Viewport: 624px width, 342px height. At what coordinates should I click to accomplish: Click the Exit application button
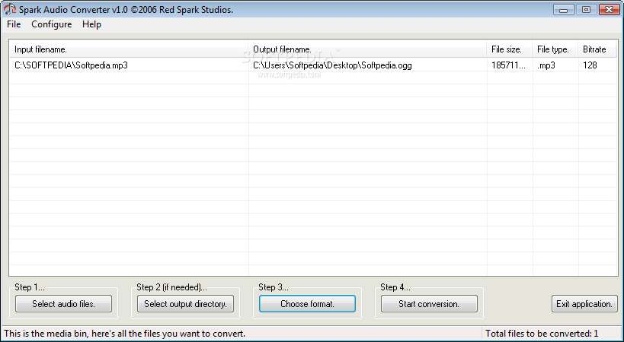pyautogui.click(x=584, y=304)
